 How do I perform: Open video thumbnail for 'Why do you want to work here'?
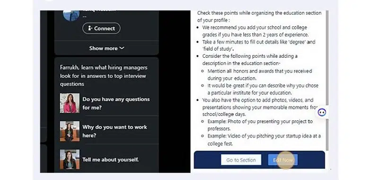pyautogui.click(x=70, y=131)
